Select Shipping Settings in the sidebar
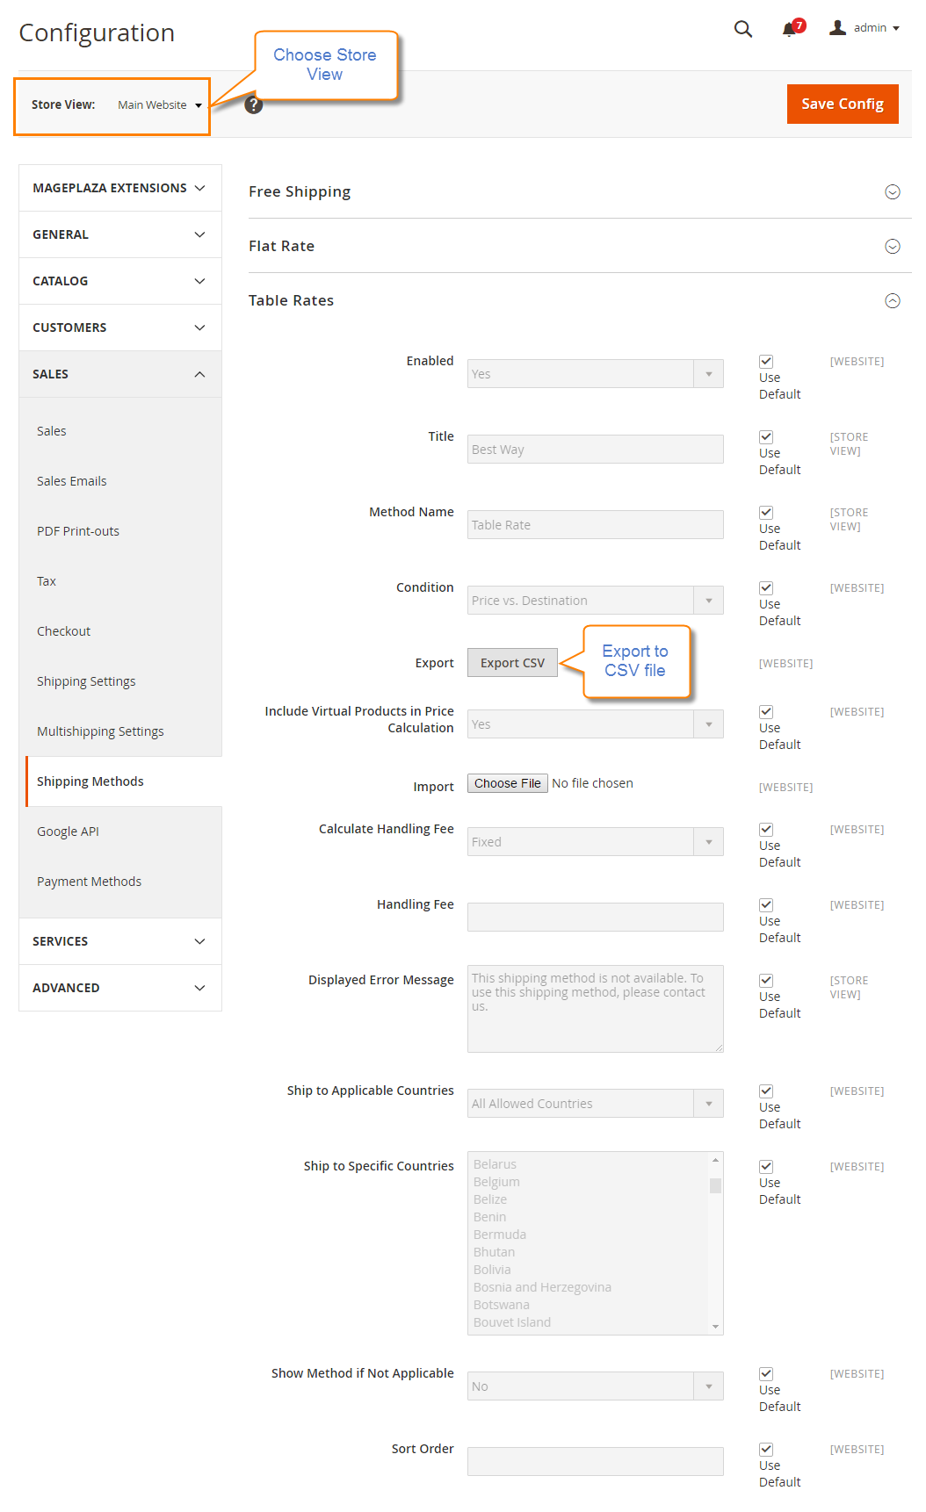The width and height of the screenshot is (926, 1512). (86, 680)
